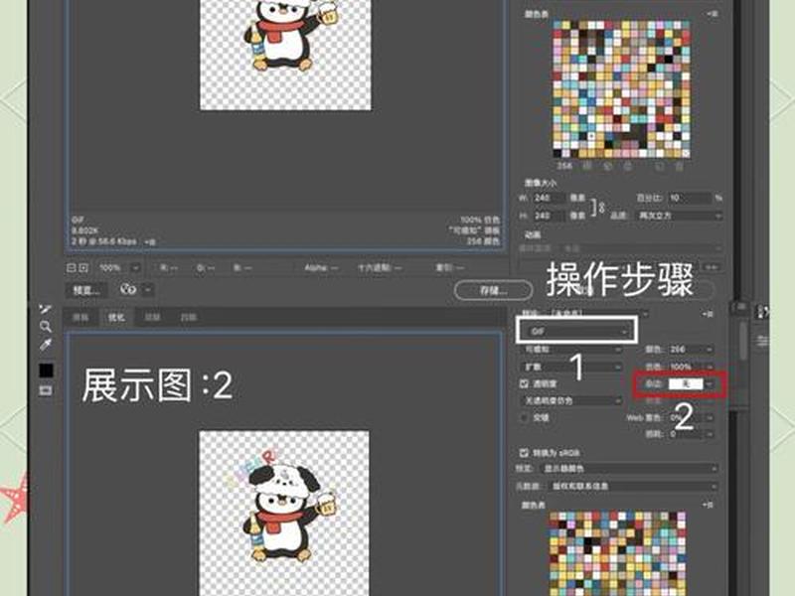795x596 pixels.
Task: Toggle slices visibility icon below black swatch
Action: pyautogui.click(x=45, y=390)
